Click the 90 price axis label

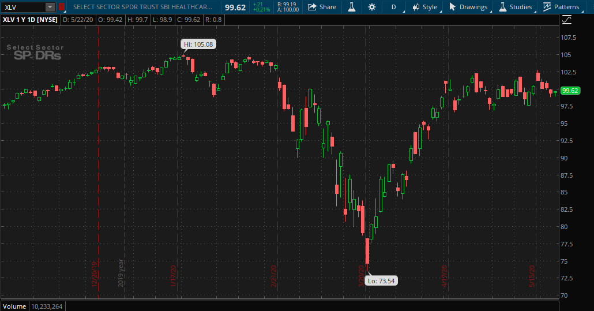[x=564, y=158]
